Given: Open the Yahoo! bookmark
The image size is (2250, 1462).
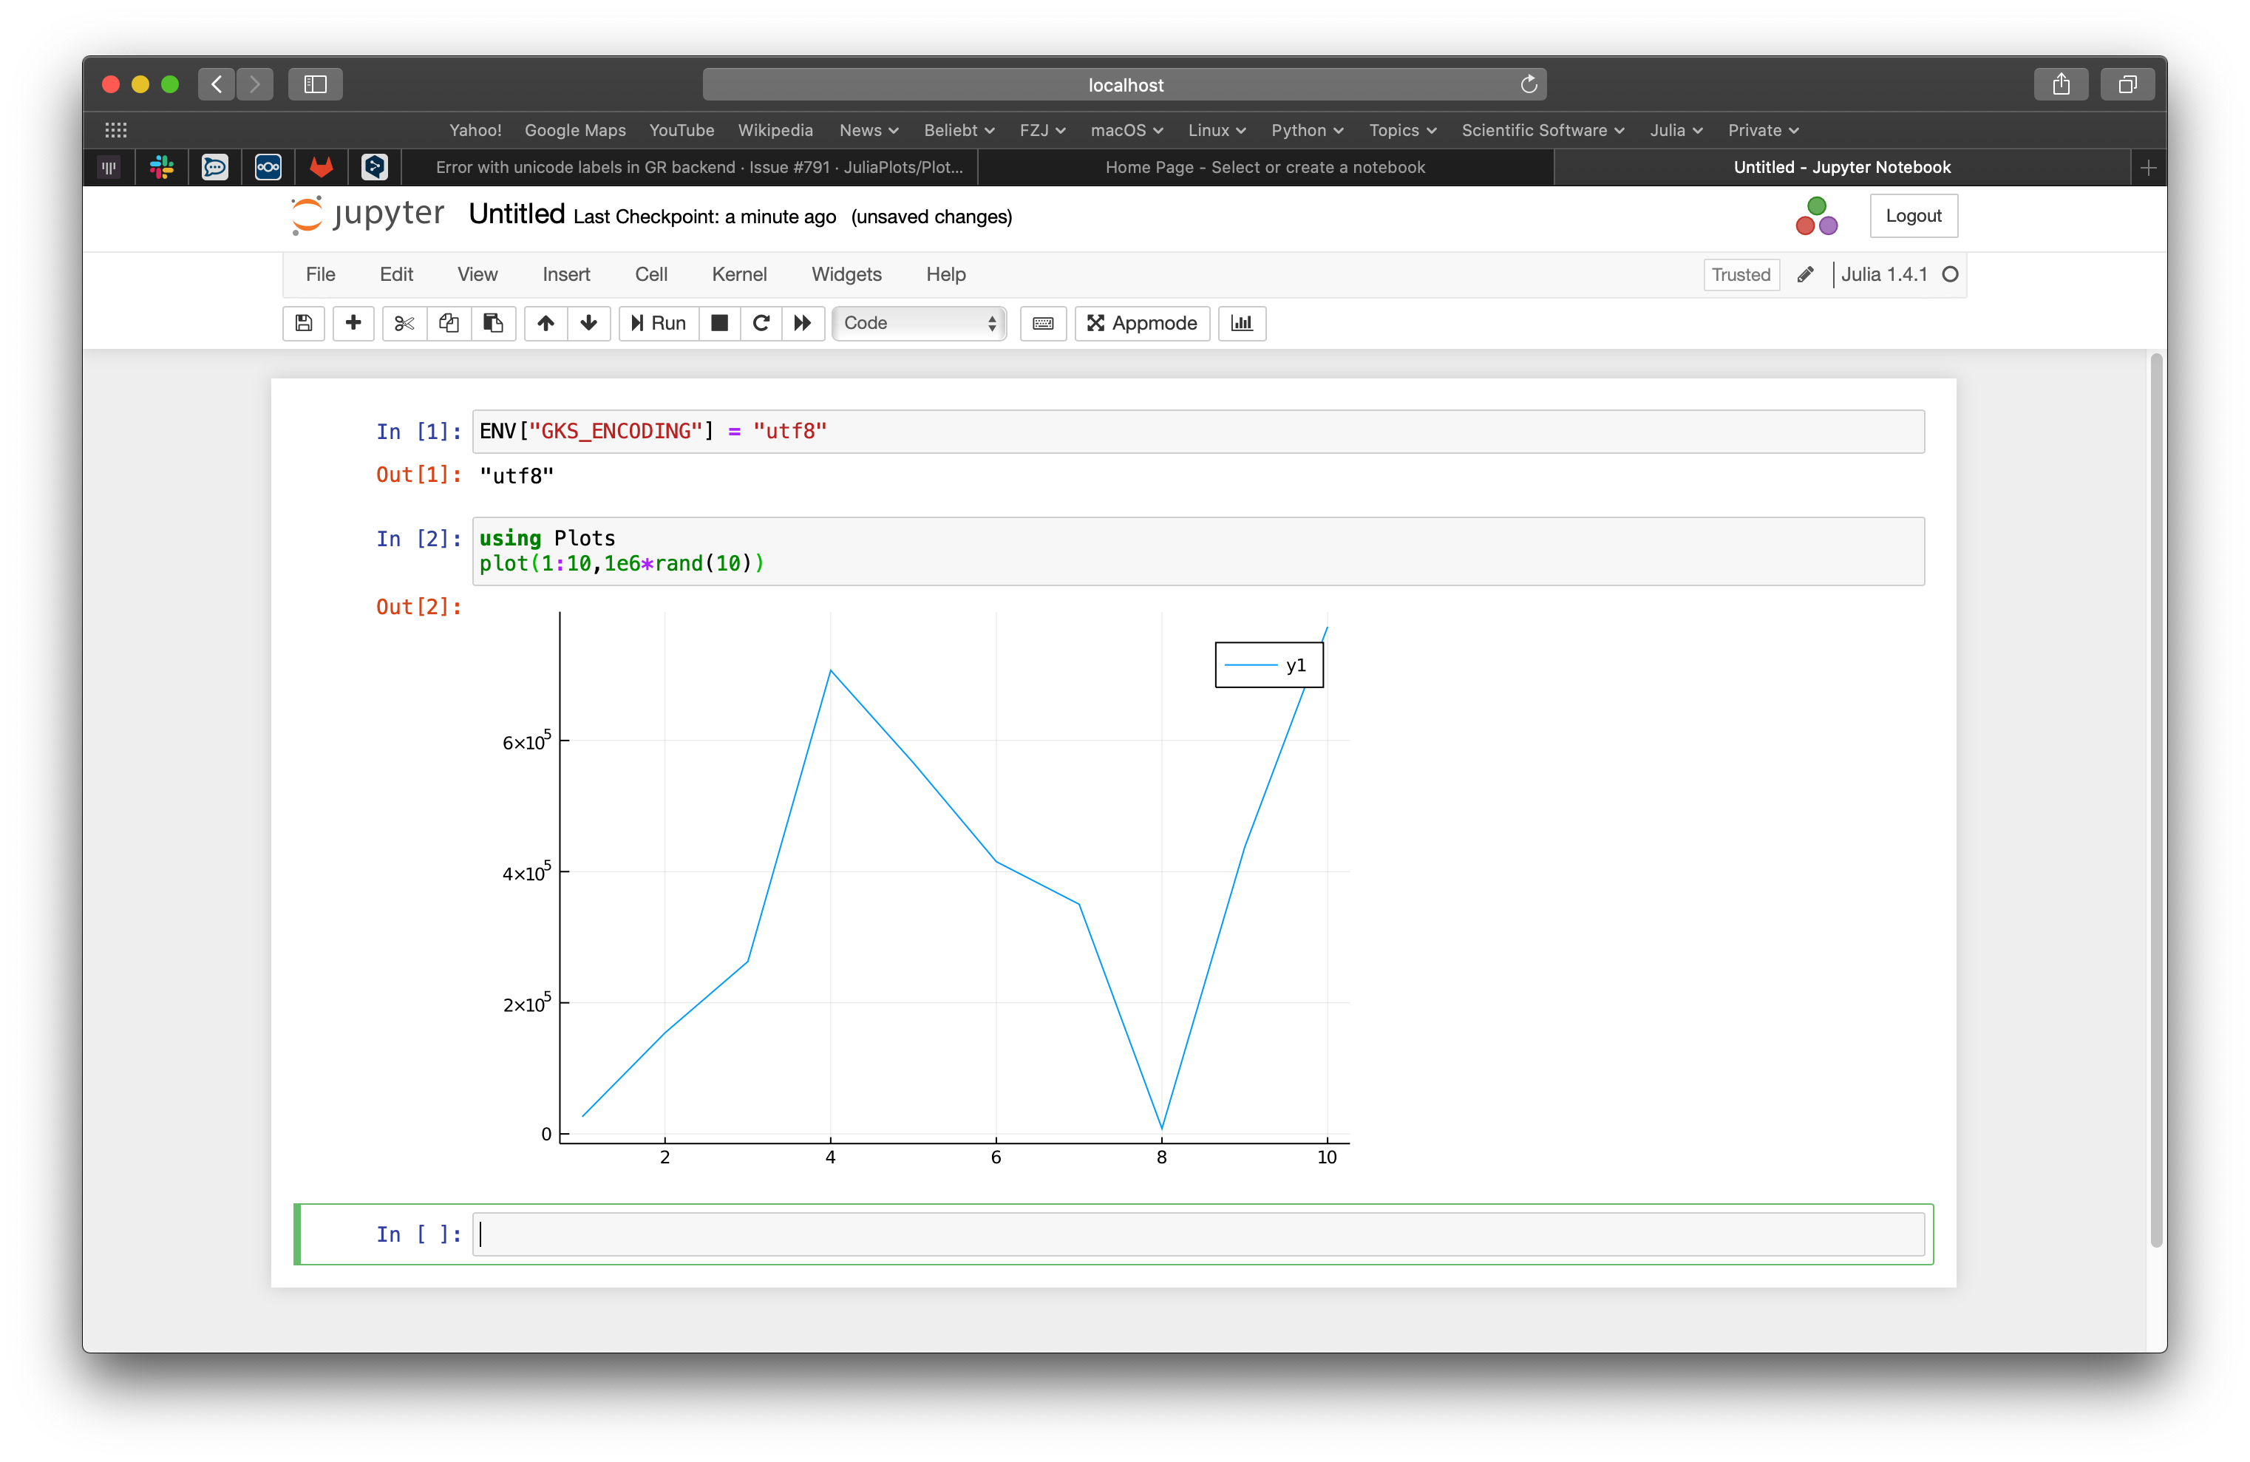Looking at the screenshot, I should 475,130.
